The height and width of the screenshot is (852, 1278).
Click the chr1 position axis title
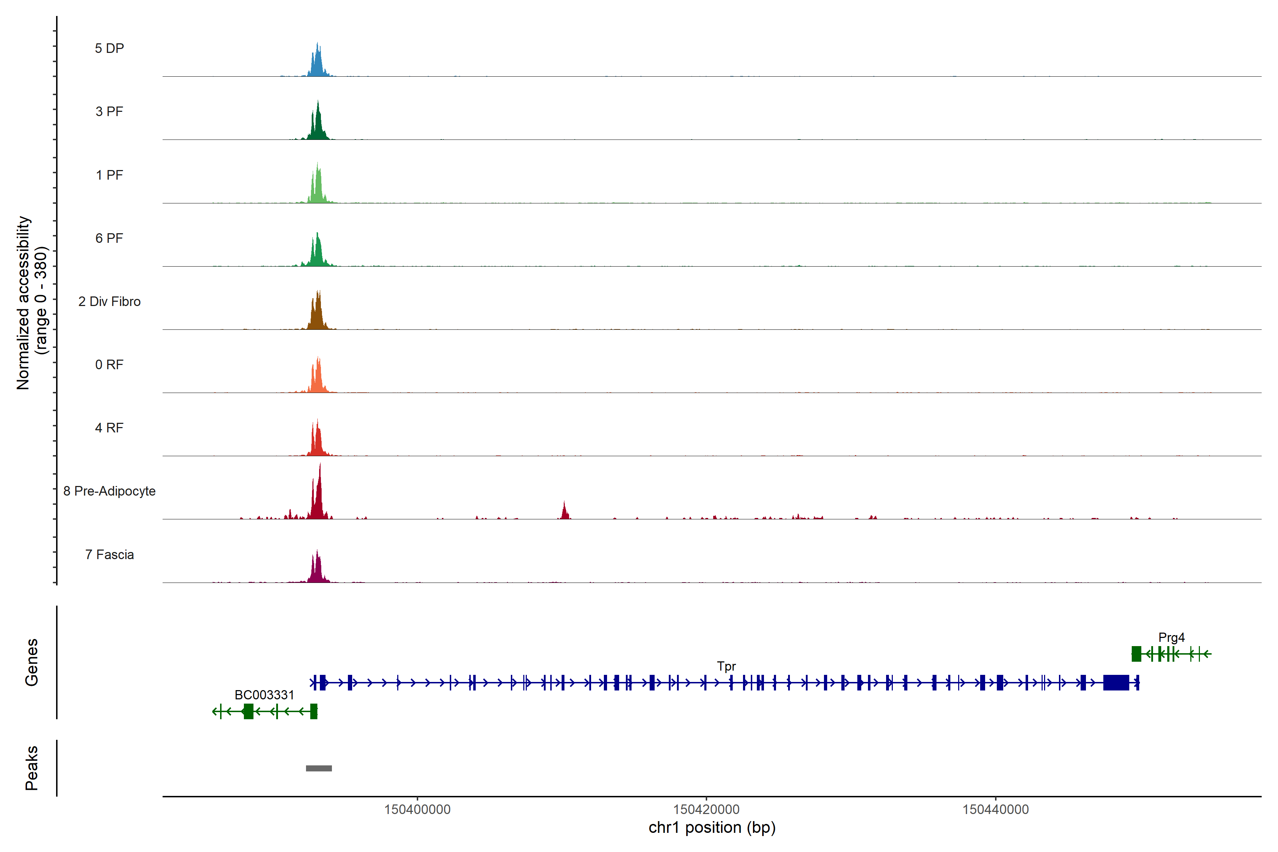pyautogui.click(x=712, y=828)
